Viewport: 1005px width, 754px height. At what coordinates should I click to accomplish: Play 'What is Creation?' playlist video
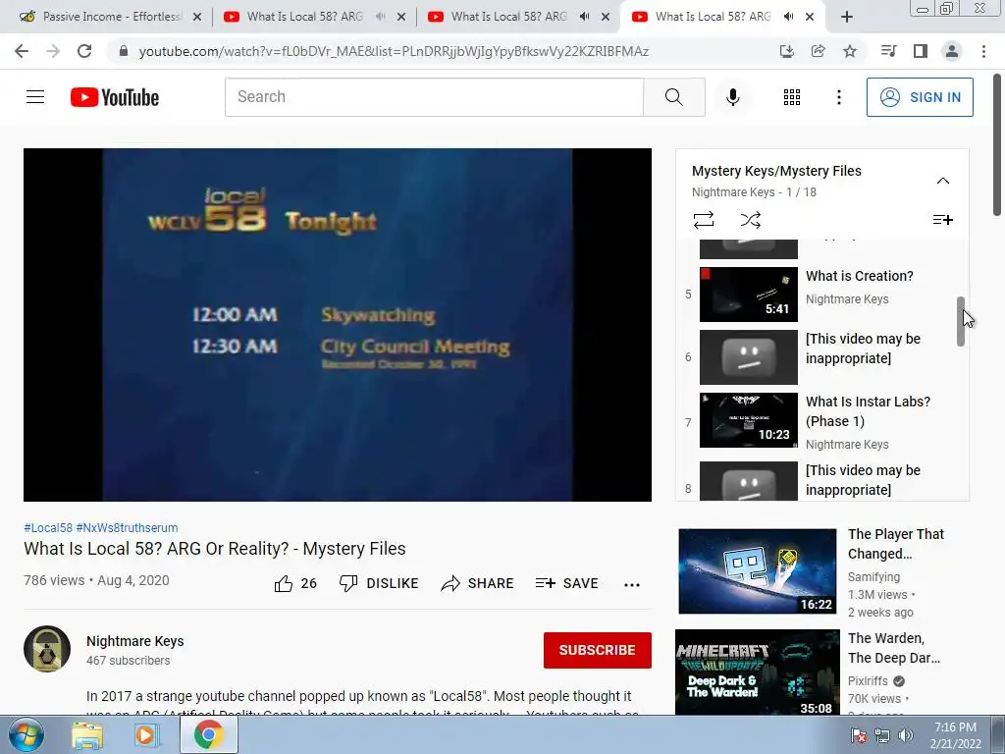pos(820,295)
